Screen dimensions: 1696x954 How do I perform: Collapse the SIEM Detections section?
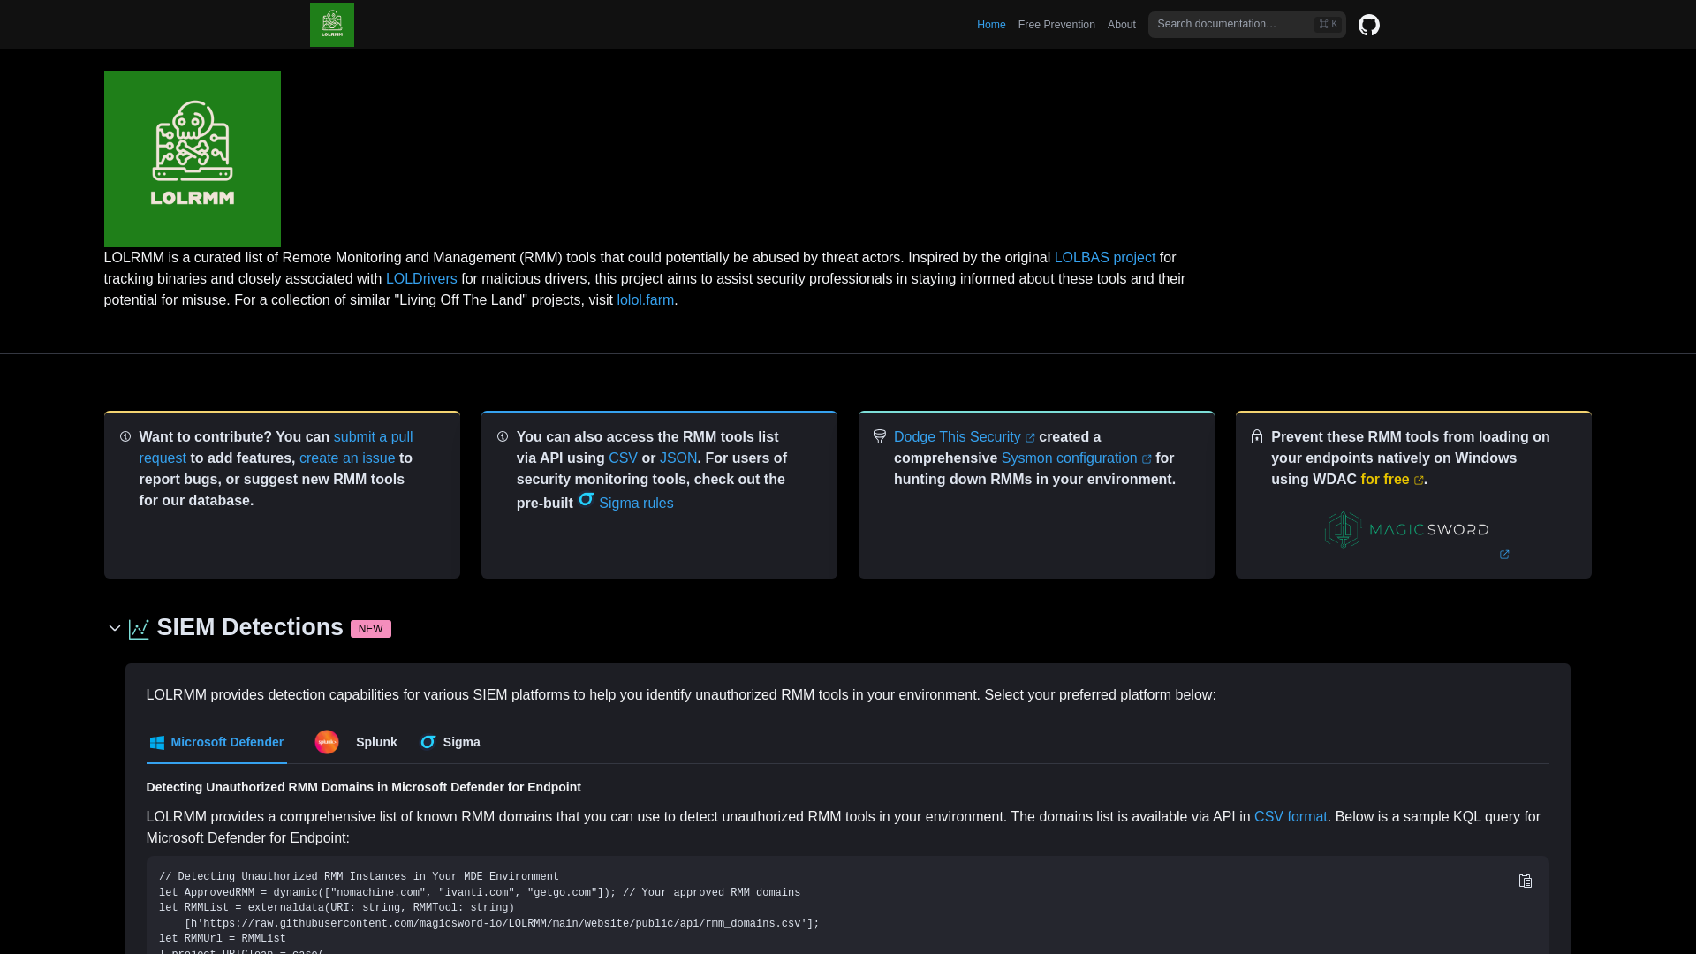[x=115, y=628]
